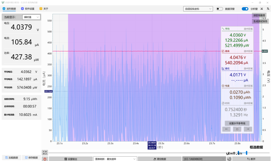The width and height of the screenshot is (271, 161).
Task: Switch to the 软件设置 tab
Action: tap(28, 9)
